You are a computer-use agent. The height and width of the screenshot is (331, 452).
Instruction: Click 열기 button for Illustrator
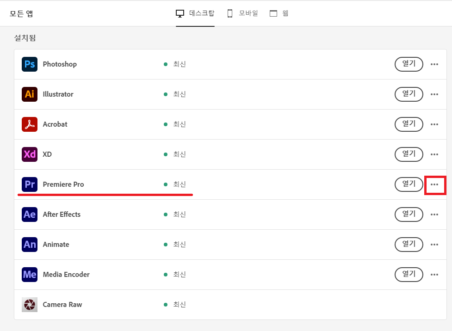point(409,94)
